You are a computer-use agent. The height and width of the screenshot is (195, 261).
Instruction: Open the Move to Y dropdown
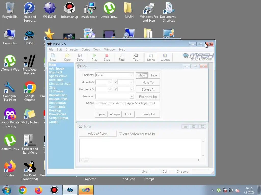[132, 82]
